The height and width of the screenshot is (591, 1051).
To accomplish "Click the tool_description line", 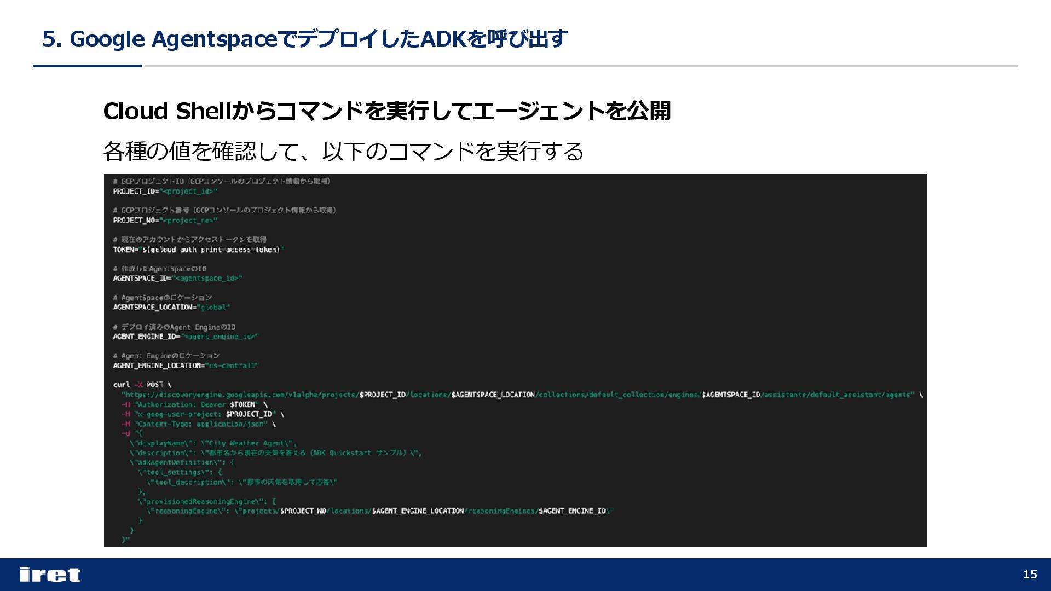I will pyautogui.click(x=242, y=482).
